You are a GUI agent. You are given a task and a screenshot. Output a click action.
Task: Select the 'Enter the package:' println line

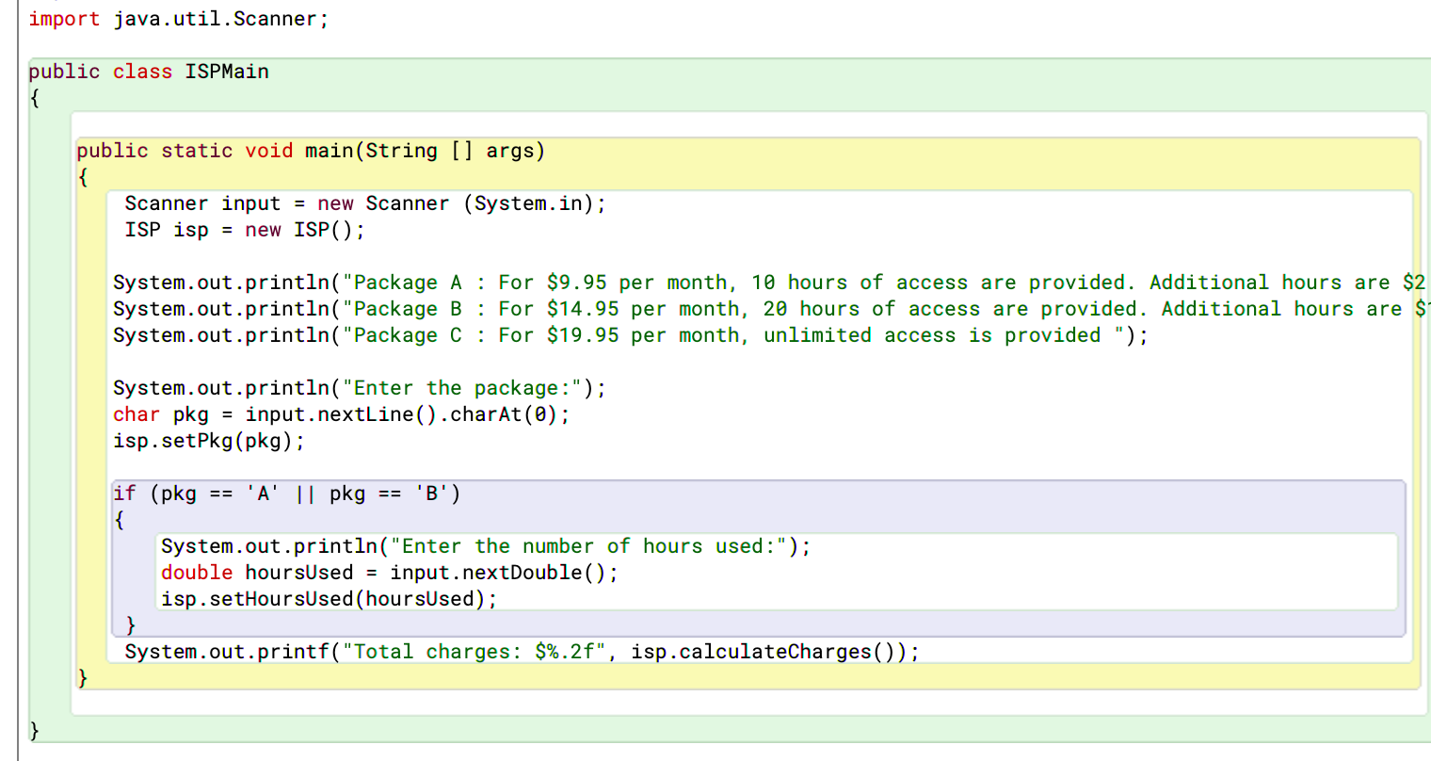pyautogui.click(x=360, y=388)
